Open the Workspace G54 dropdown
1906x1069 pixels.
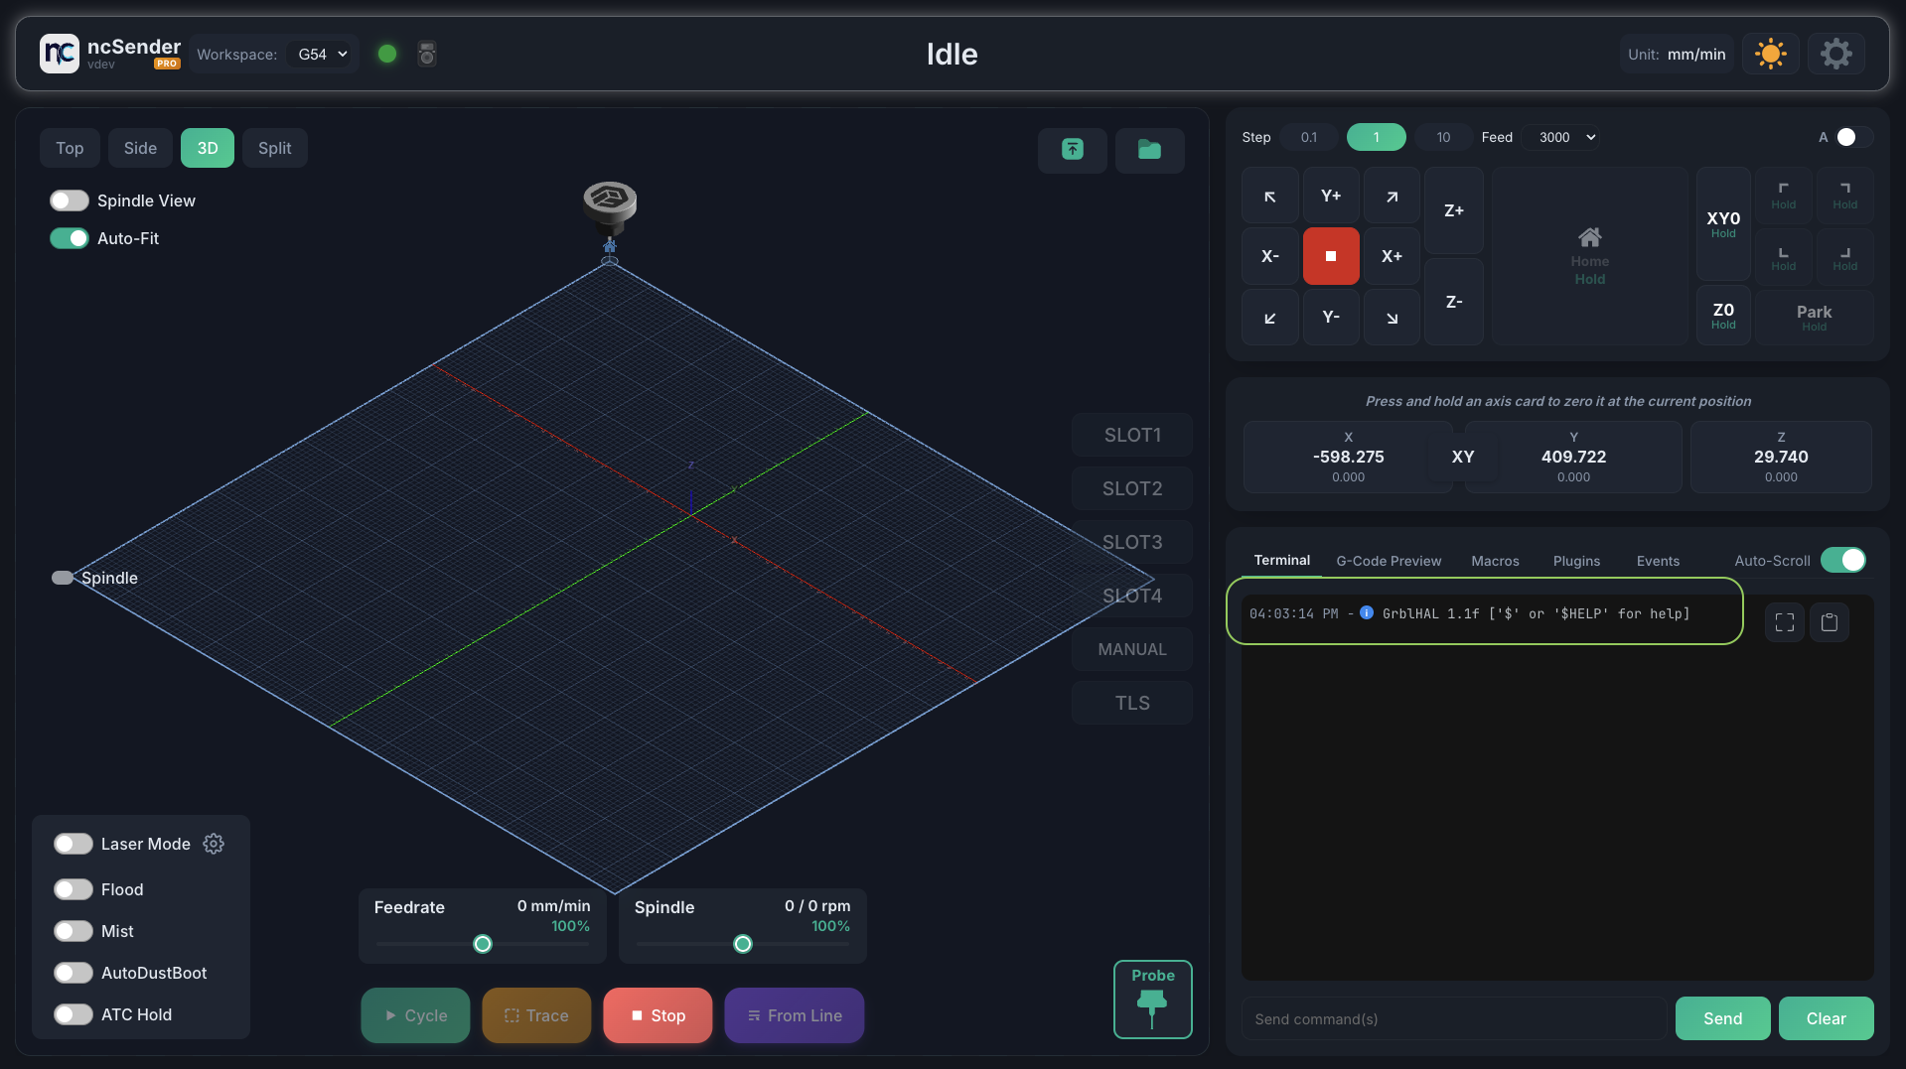(323, 54)
